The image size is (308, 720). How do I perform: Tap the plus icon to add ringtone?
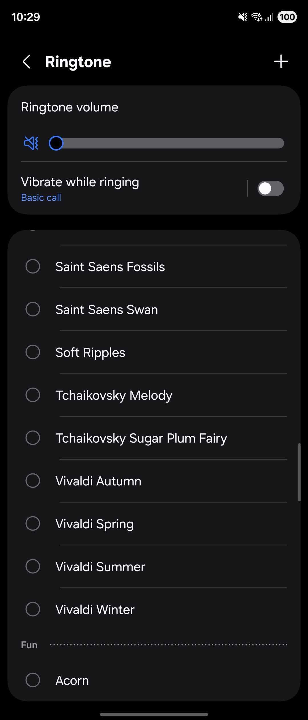[281, 61]
